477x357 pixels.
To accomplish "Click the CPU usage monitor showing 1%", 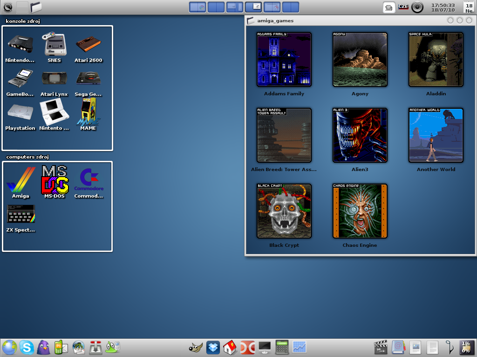I will point(466,347).
